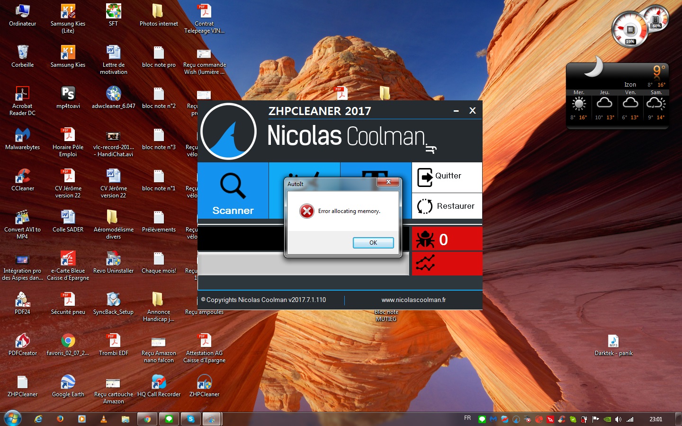This screenshot has height=426, width=682.
Task: Select the Horaire Pôle Emploi PDF
Action: [x=68, y=142]
